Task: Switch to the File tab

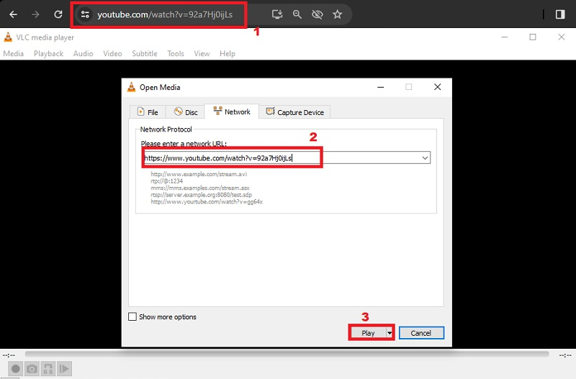Action: [x=148, y=112]
